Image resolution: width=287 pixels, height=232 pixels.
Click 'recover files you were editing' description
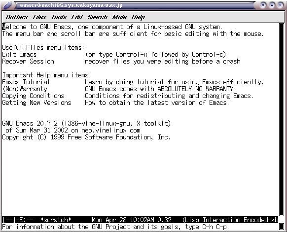pyautogui.click(x=163, y=62)
